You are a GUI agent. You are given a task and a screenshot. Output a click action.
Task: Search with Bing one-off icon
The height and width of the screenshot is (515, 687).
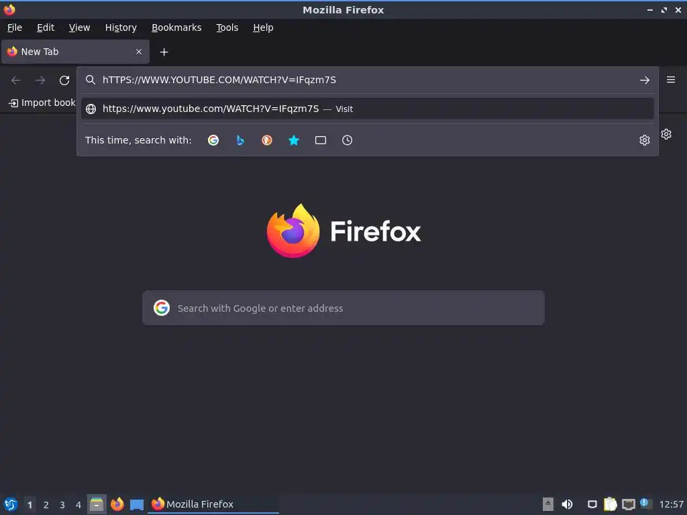tap(240, 140)
